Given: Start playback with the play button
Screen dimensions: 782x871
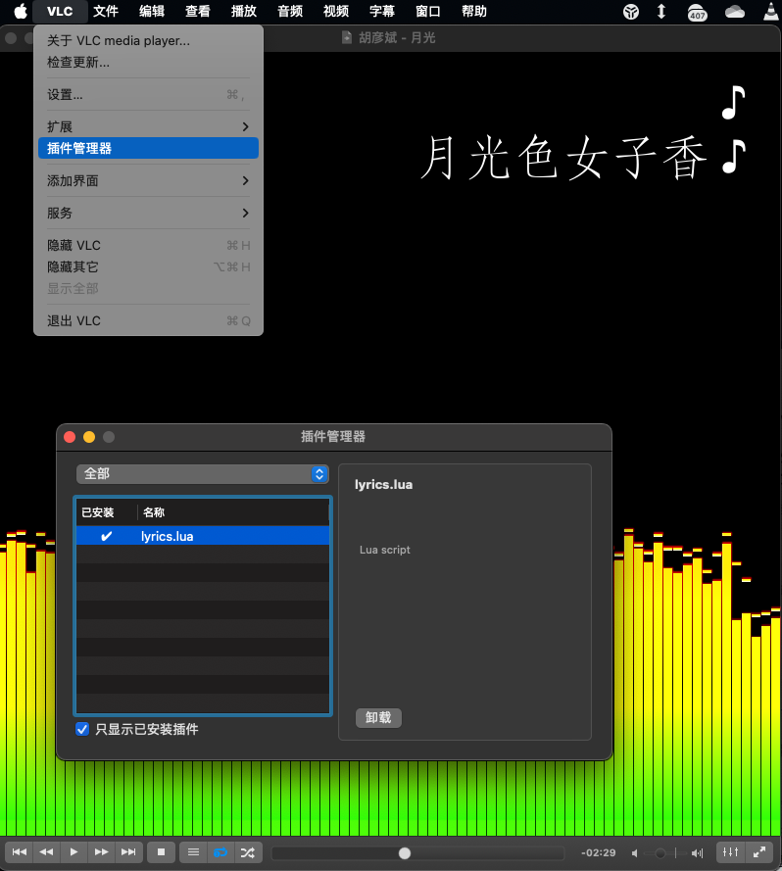Looking at the screenshot, I should click(73, 851).
